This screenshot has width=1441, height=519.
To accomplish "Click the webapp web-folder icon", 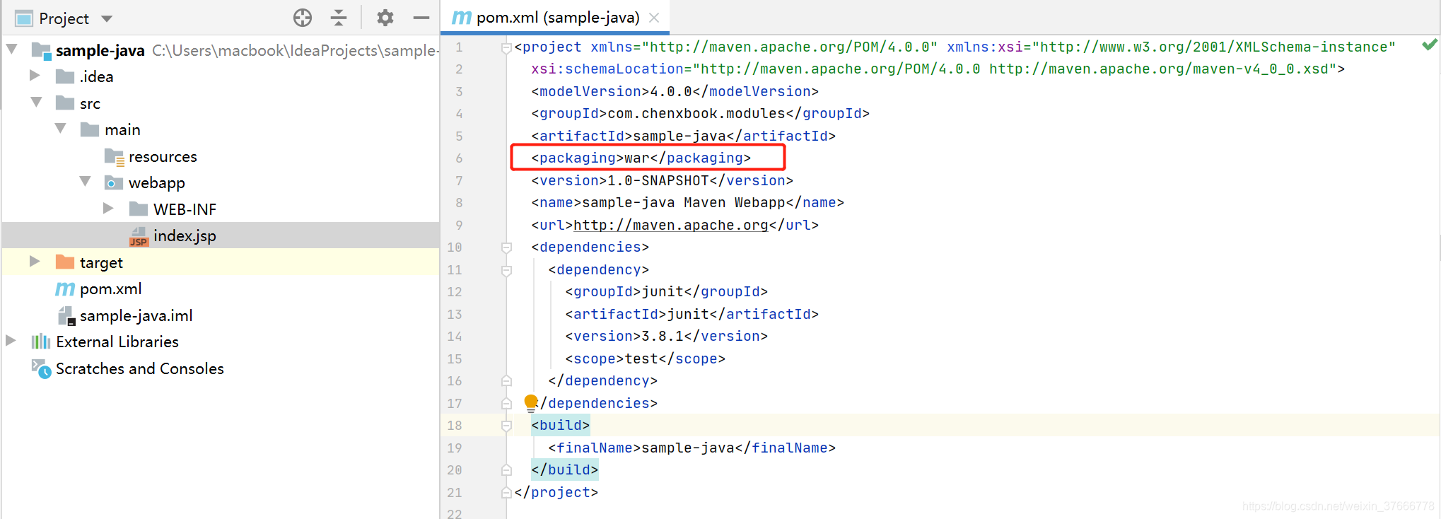I will coord(114,183).
